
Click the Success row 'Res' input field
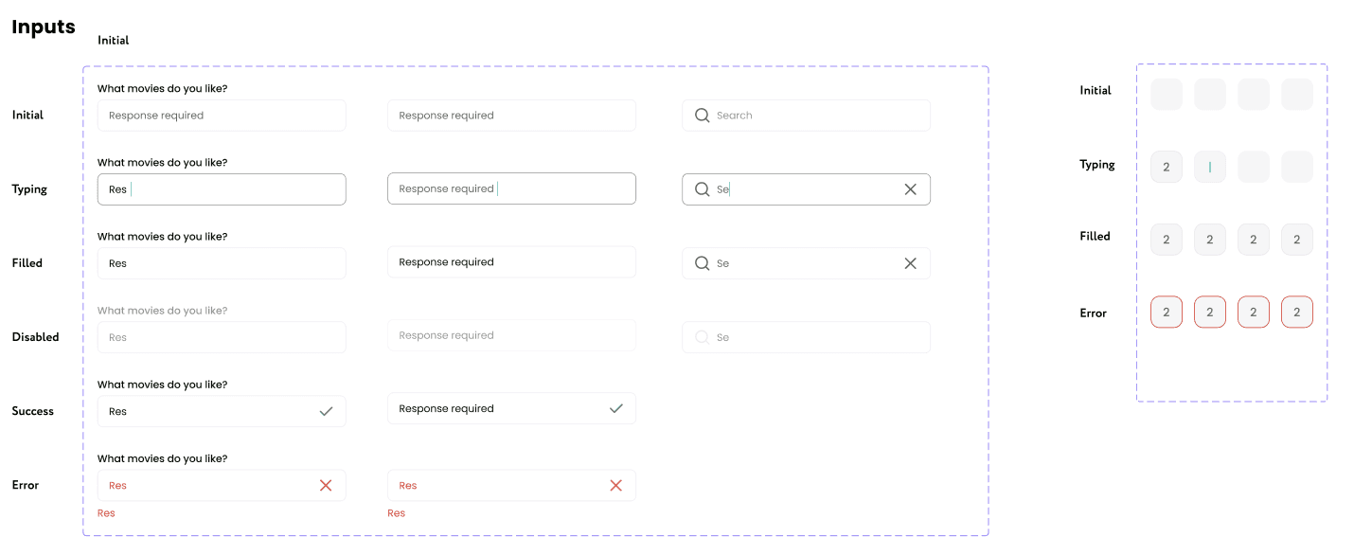click(x=222, y=411)
